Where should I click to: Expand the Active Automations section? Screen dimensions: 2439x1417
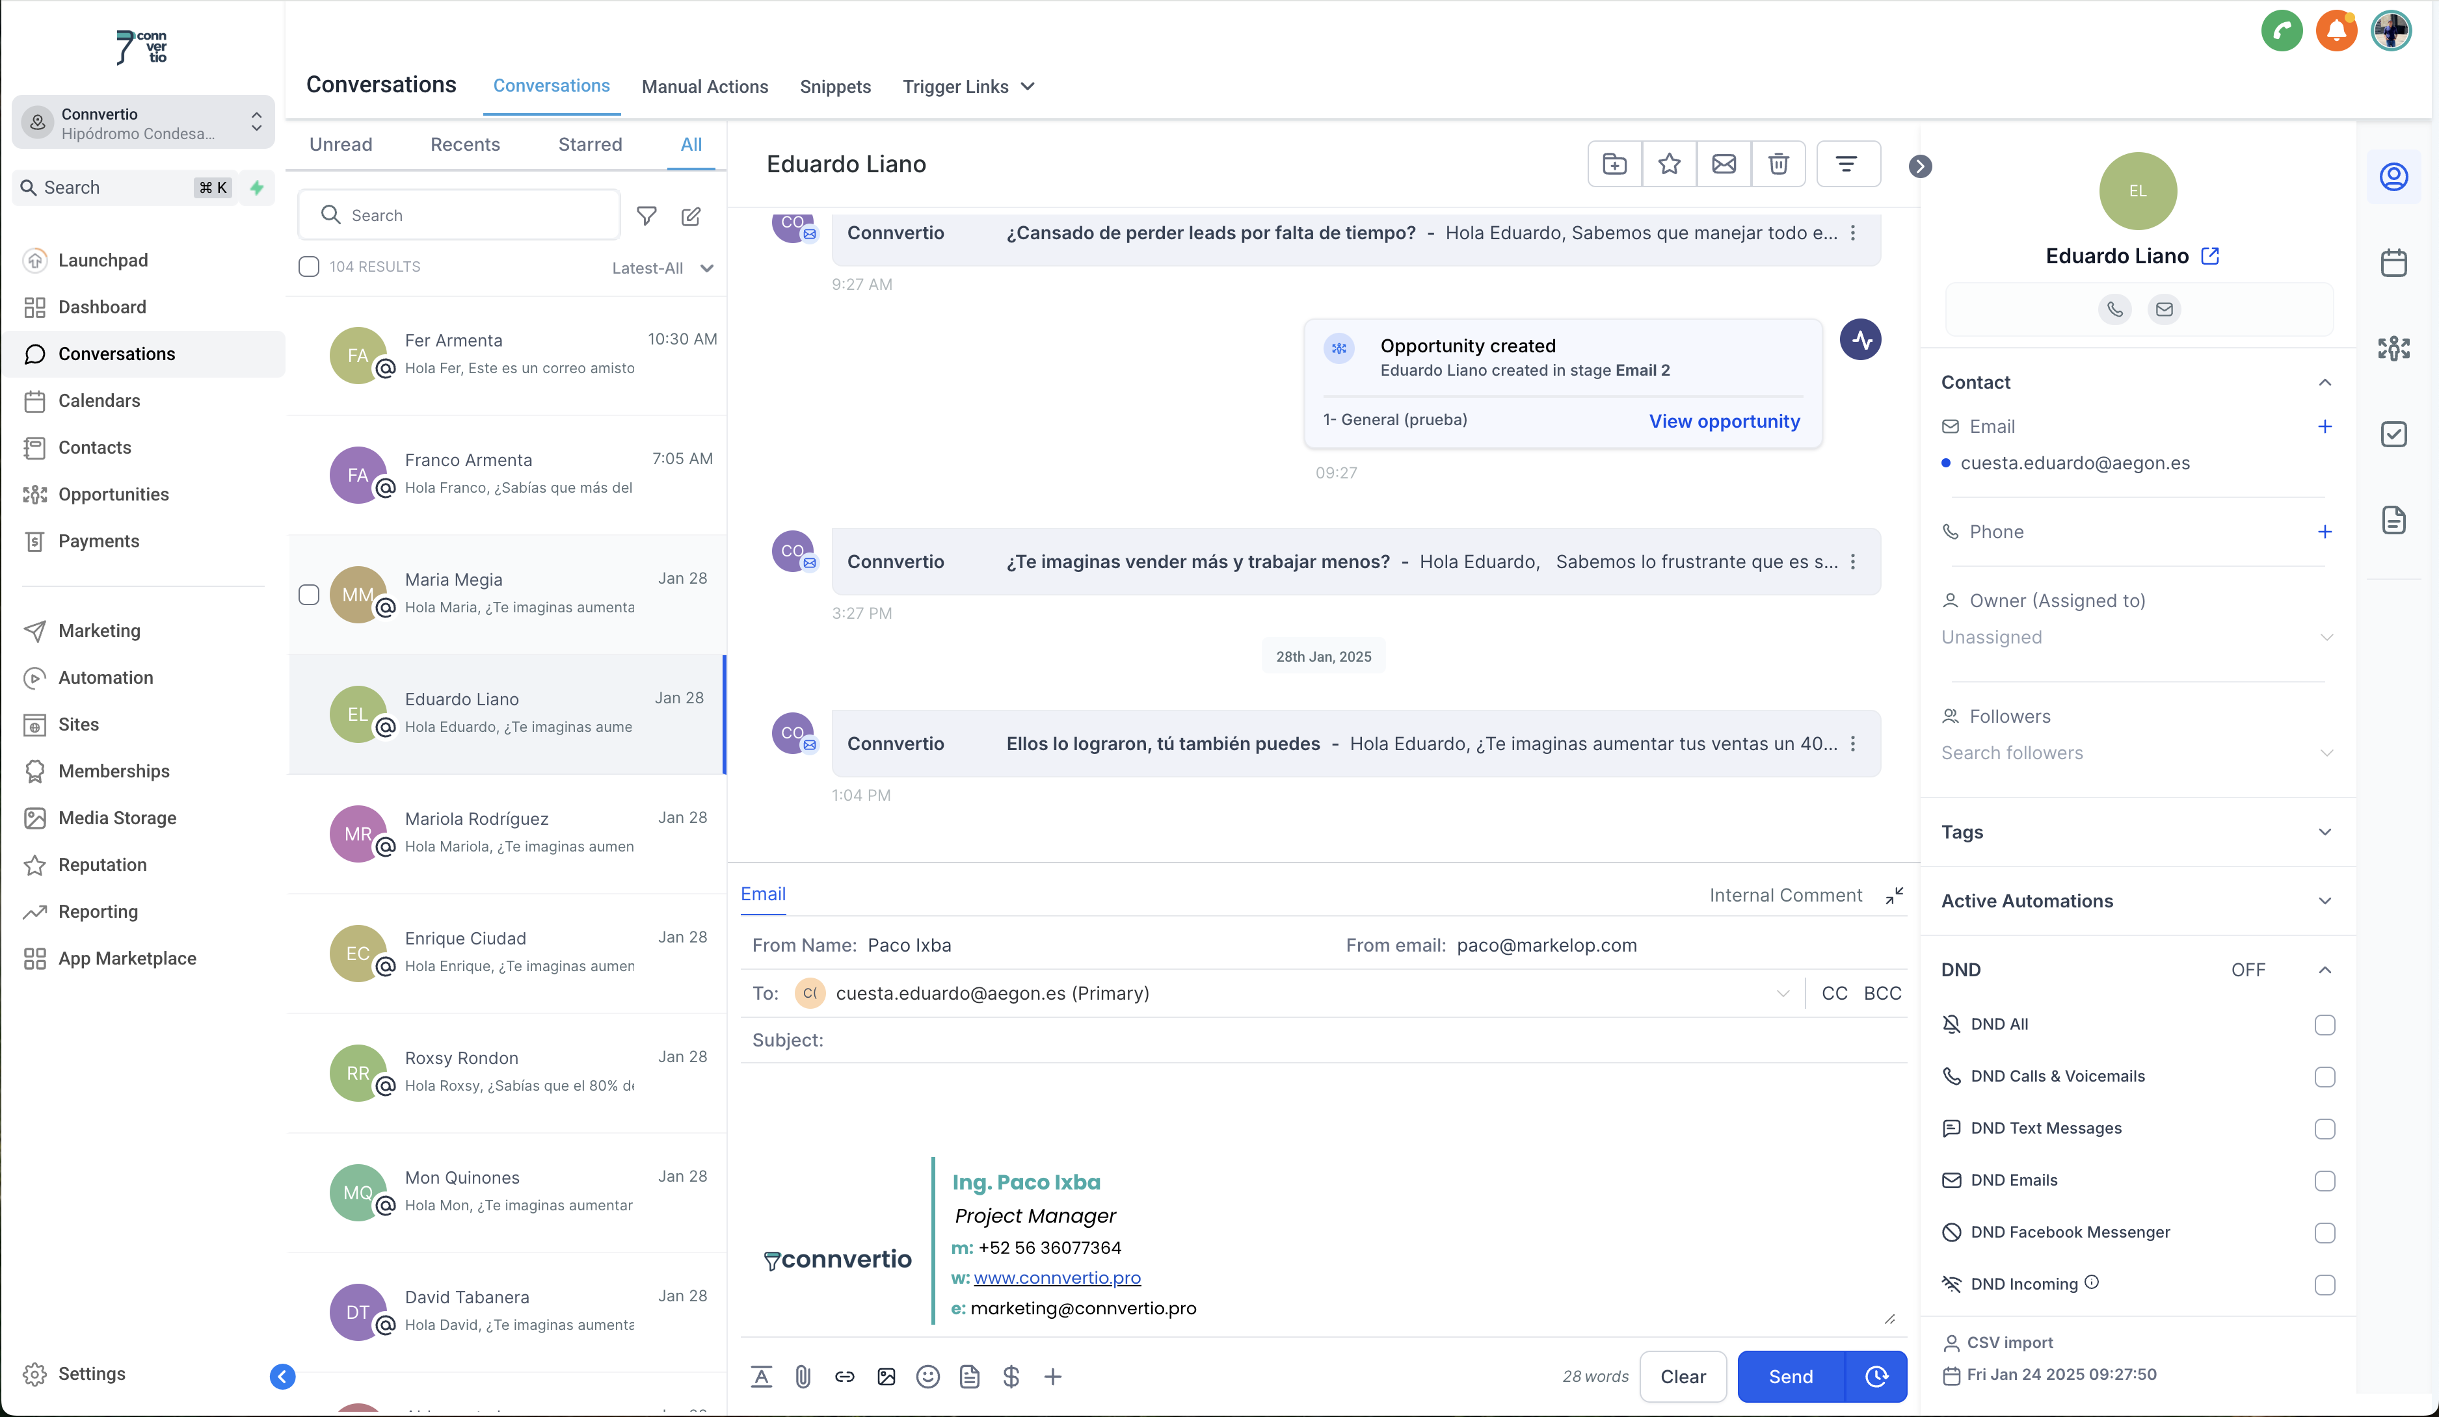pos(2325,902)
